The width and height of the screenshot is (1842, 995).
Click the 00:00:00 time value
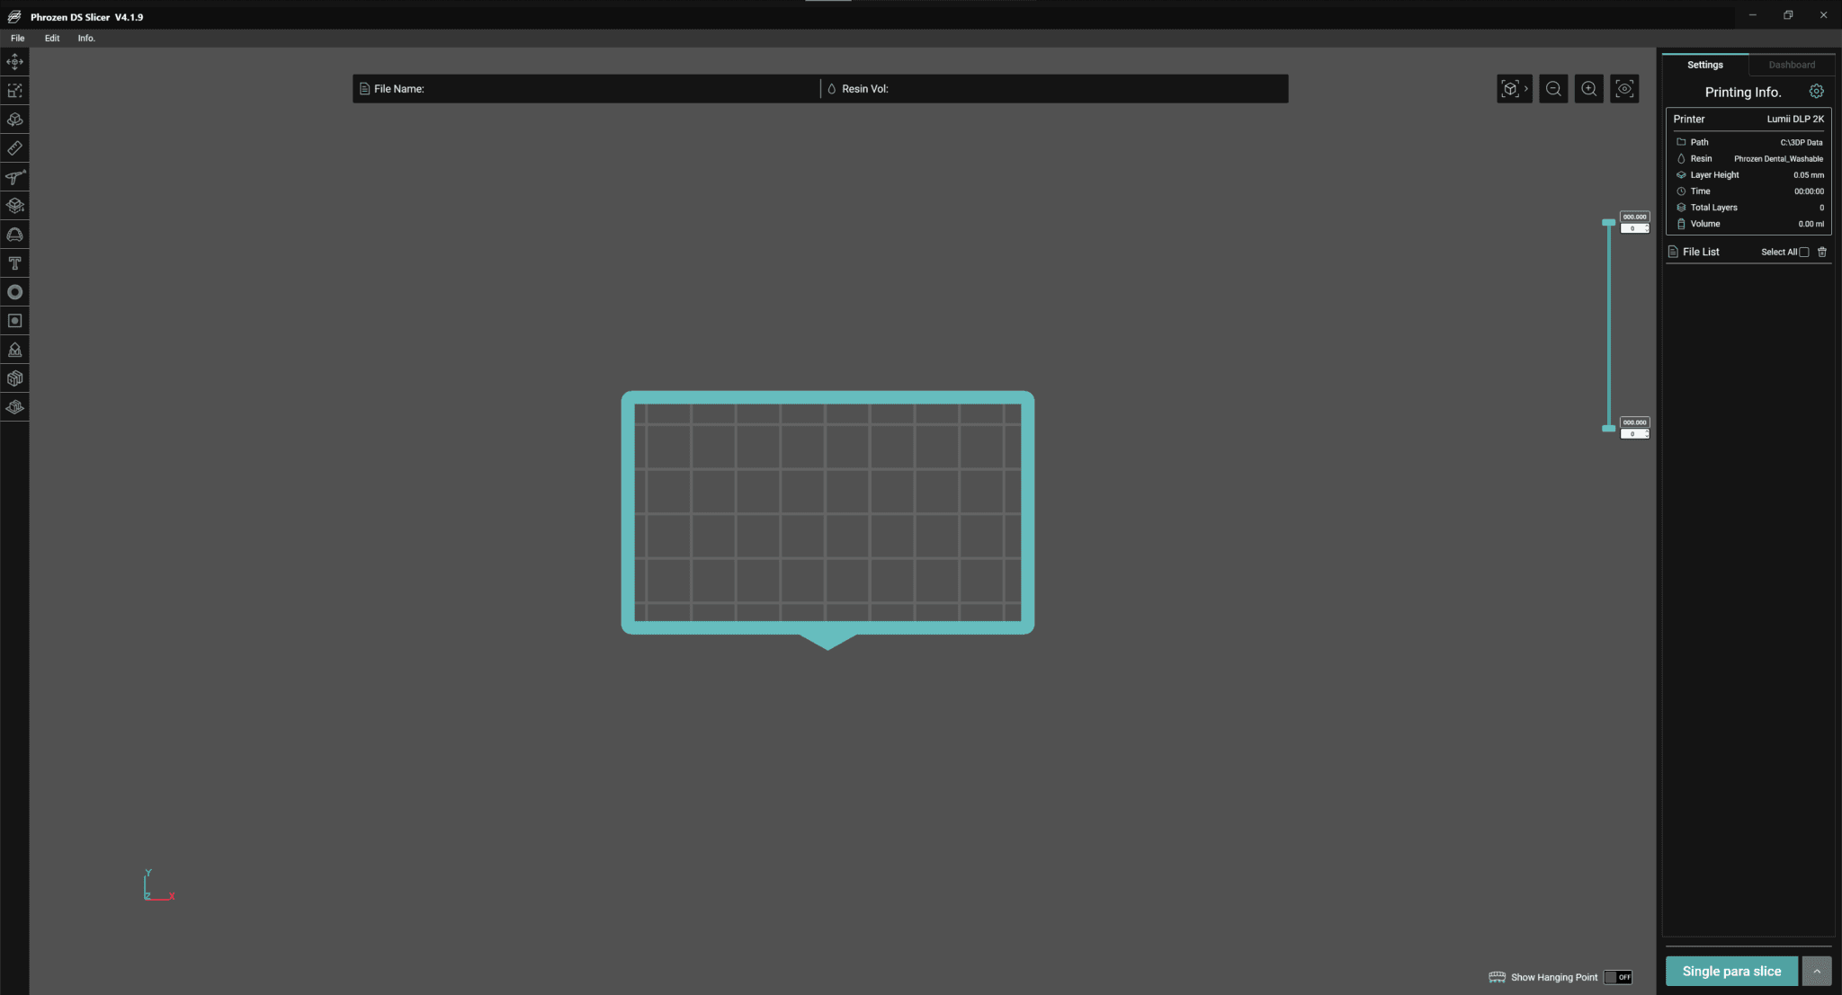click(1809, 191)
